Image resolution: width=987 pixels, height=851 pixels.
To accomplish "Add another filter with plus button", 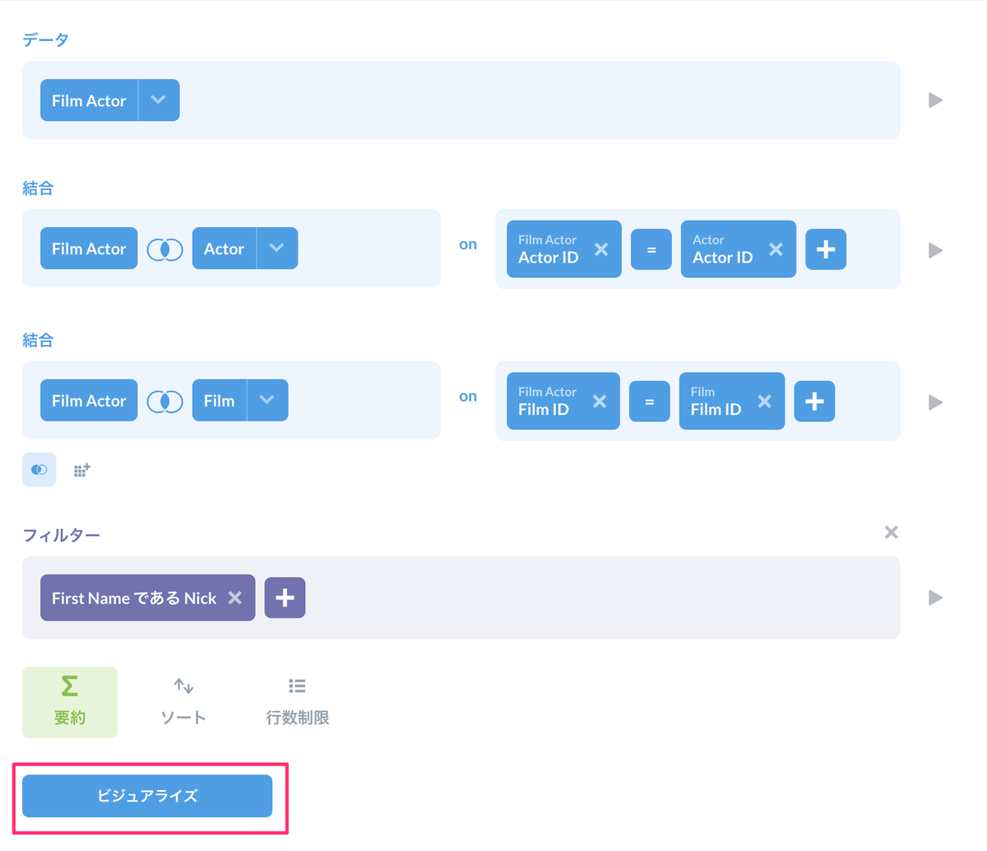I will 285,598.
